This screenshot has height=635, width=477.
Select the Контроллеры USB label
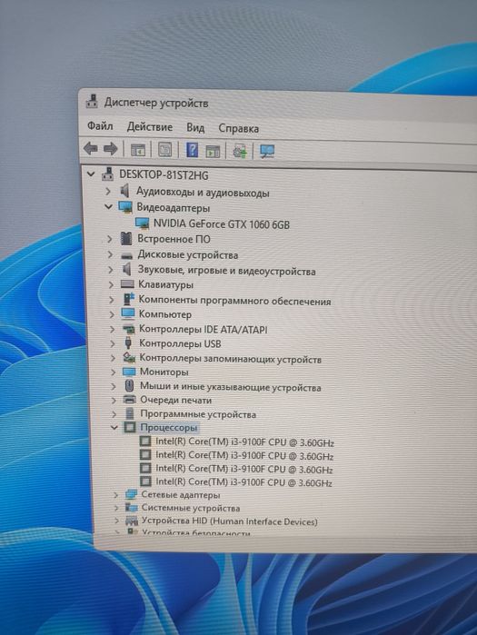(180, 343)
